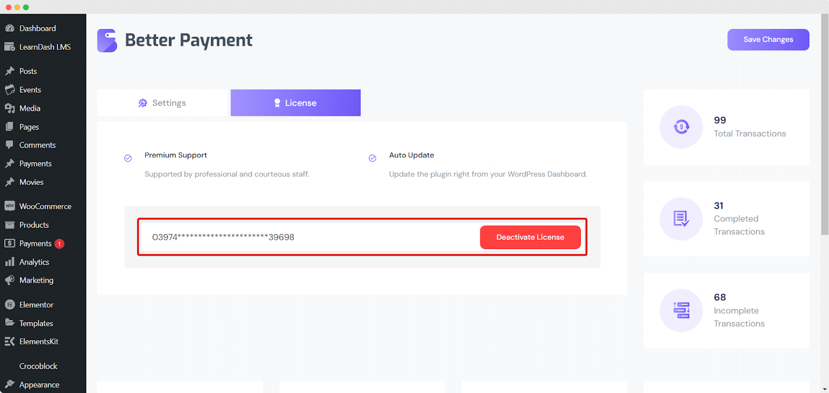Click the Premium Support checkmark icon
Screen dimensions: 829x393
tap(128, 158)
